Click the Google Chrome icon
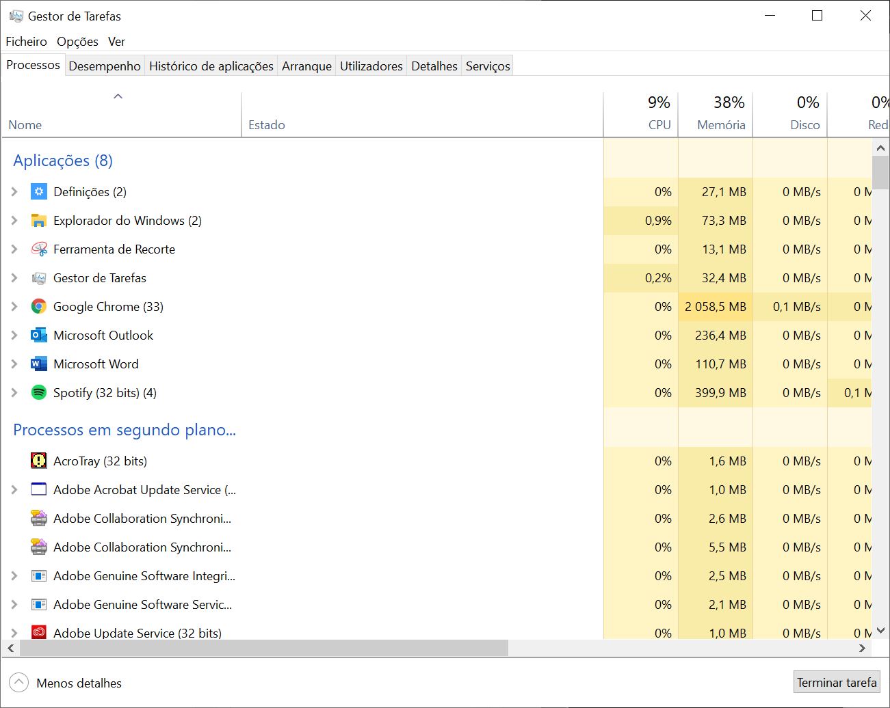This screenshot has height=708, width=890. pyautogui.click(x=39, y=307)
